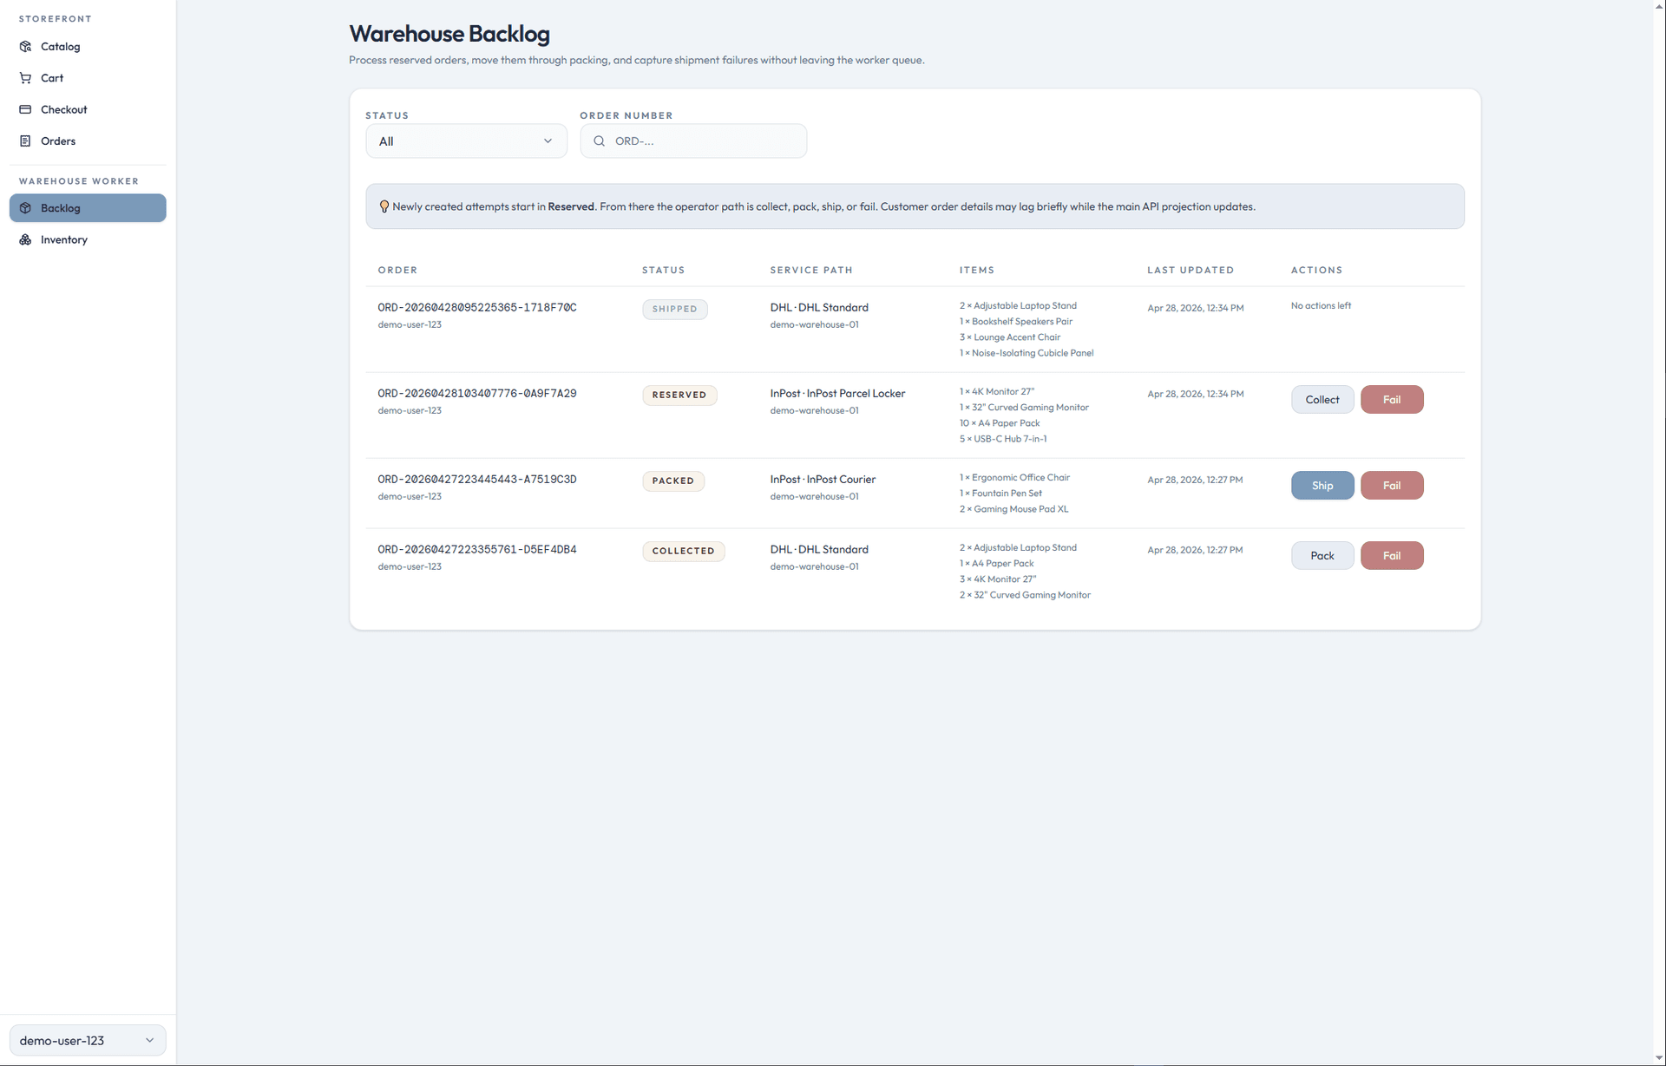Expand the demo-user-123 account selector
This screenshot has width=1666, height=1066.
[86, 1040]
